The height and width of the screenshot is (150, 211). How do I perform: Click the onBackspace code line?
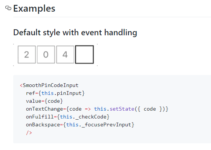[80, 125]
